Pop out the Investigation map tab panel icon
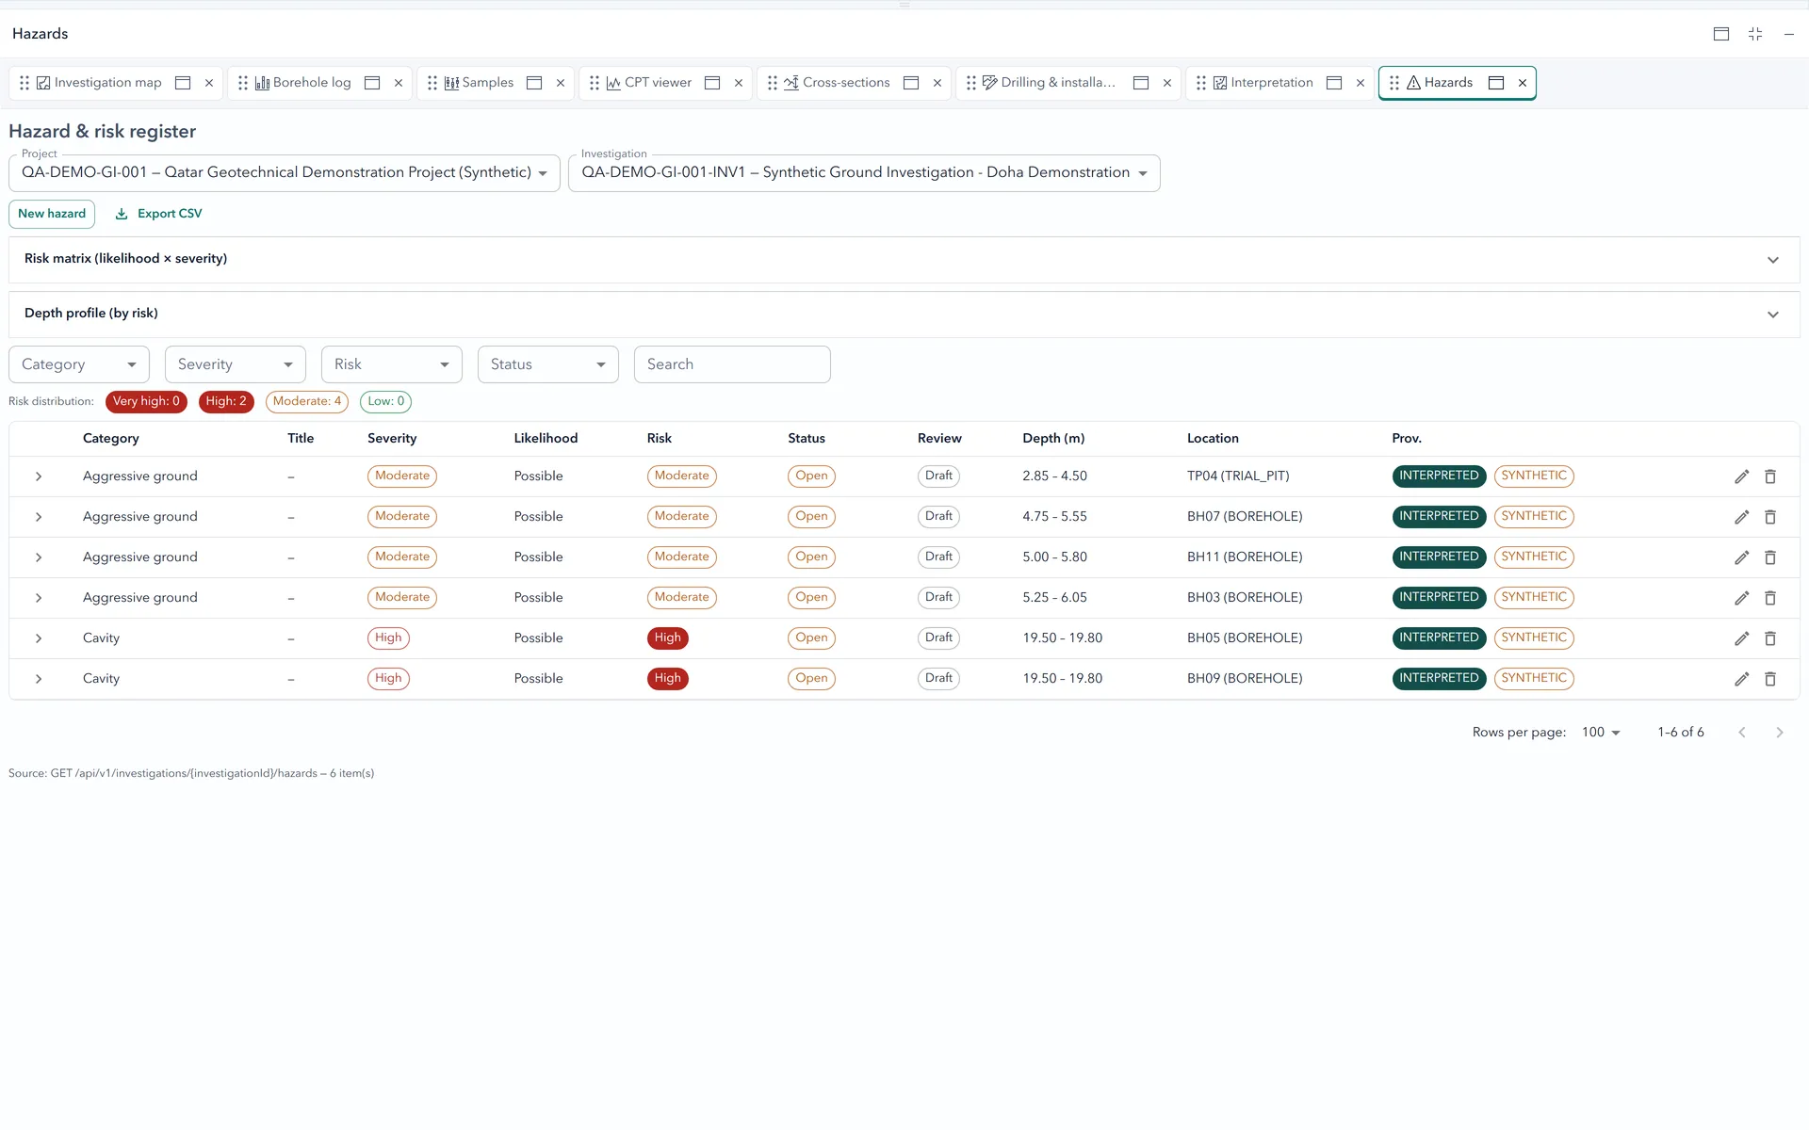 click(183, 83)
